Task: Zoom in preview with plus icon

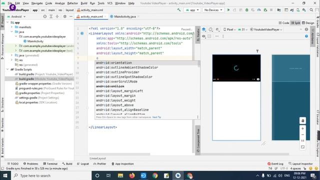Action: tap(302, 128)
